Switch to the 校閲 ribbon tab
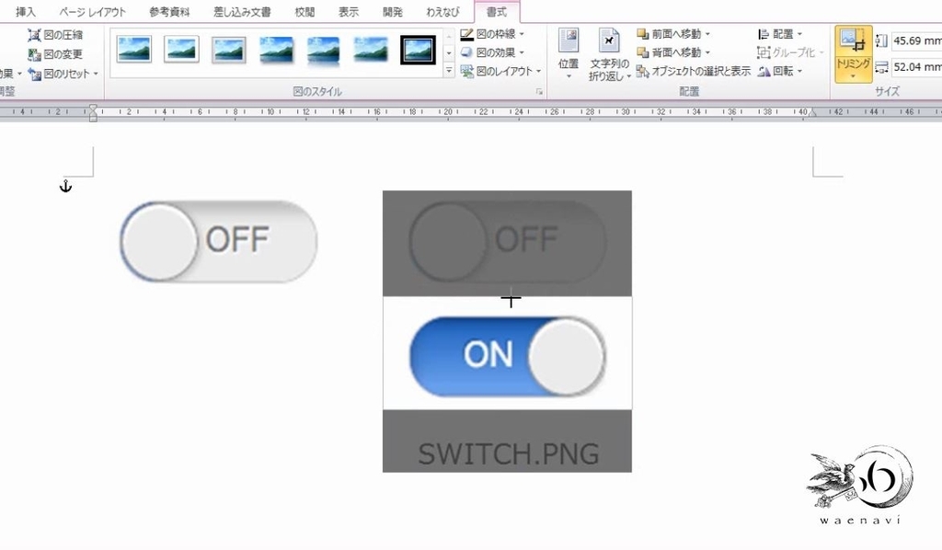The height and width of the screenshot is (550, 942). pos(304,11)
